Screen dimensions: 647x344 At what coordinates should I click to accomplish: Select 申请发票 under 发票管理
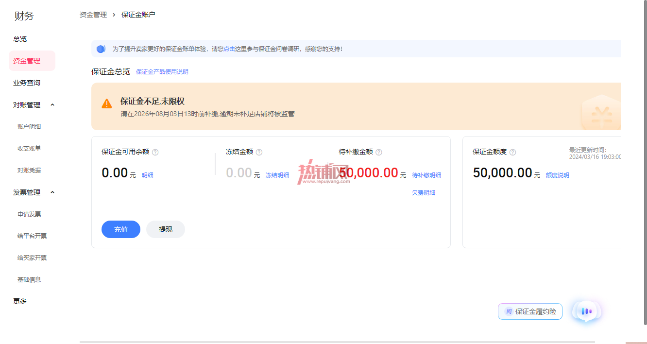[x=29, y=214]
